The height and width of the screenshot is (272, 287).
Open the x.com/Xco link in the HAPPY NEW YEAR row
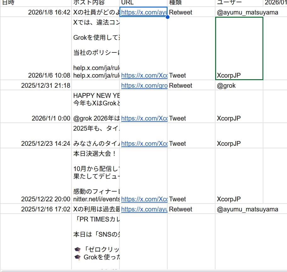pyautogui.click(x=144, y=118)
